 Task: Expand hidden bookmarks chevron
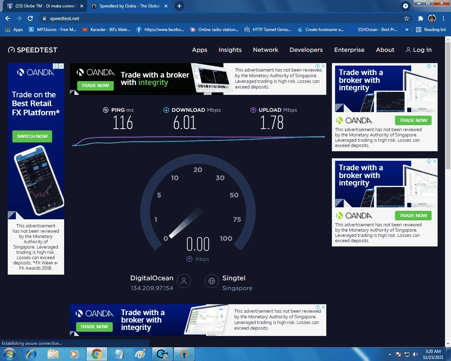(407, 30)
